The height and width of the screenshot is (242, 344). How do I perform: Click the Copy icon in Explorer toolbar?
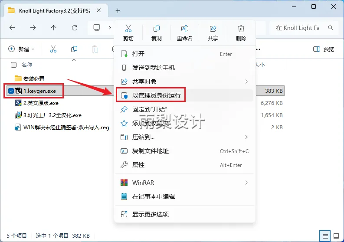coord(74,49)
